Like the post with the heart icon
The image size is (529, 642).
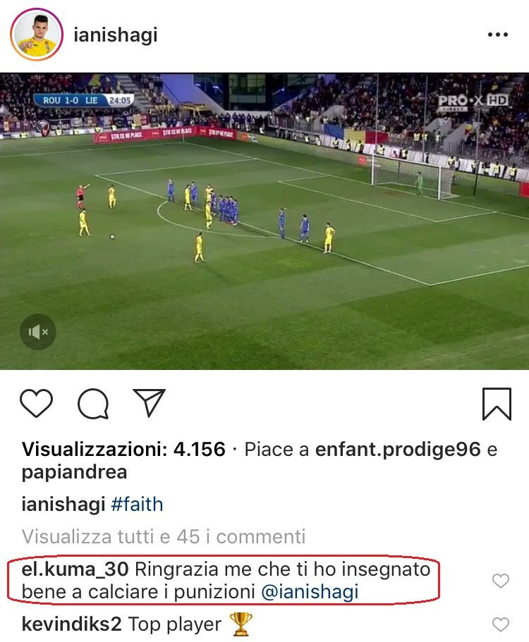37,403
